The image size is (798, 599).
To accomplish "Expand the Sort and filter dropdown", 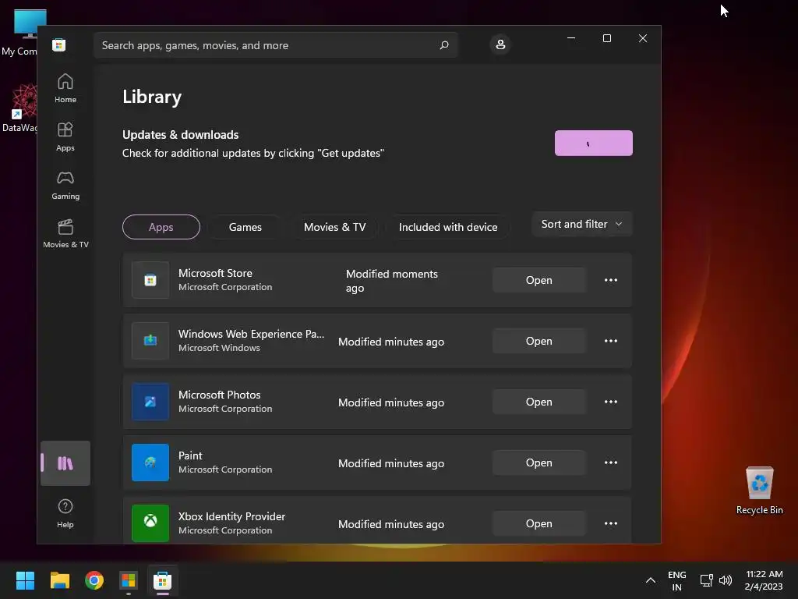I will (582, 224).
